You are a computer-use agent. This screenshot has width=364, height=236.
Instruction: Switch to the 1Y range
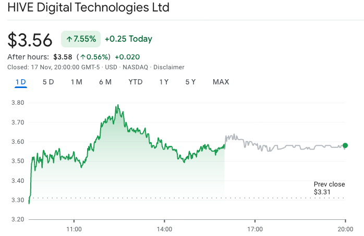tap(164, 82)
